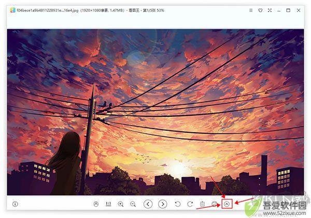The width and height of the screenshot is (311, 218).
Task: Open the hamburger main menu
Action: 251,10
